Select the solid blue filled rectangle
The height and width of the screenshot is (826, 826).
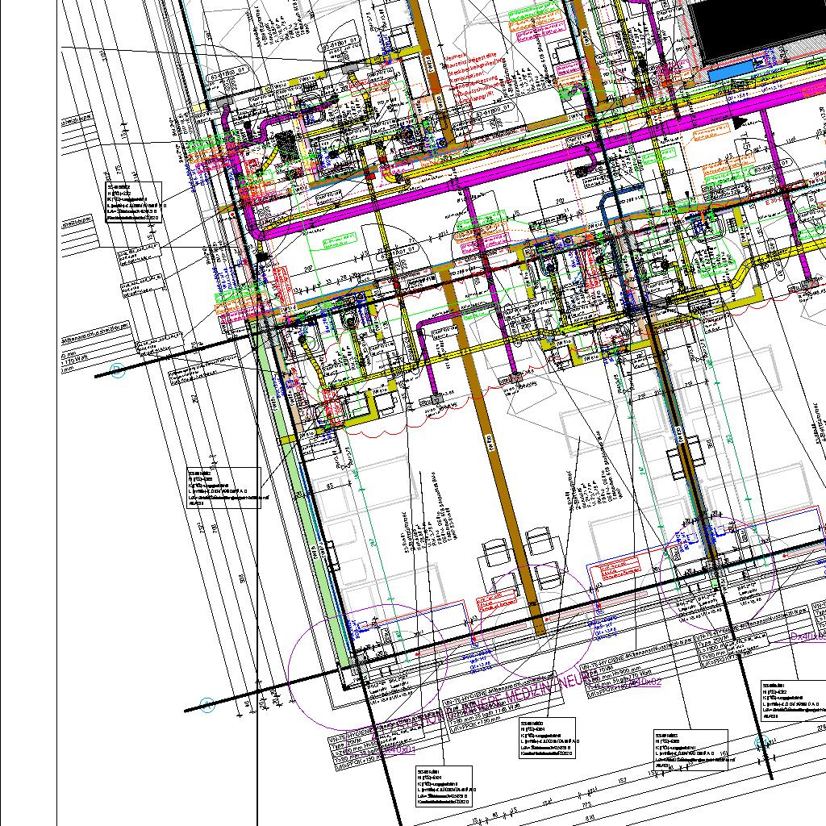(x=732, y=71)
